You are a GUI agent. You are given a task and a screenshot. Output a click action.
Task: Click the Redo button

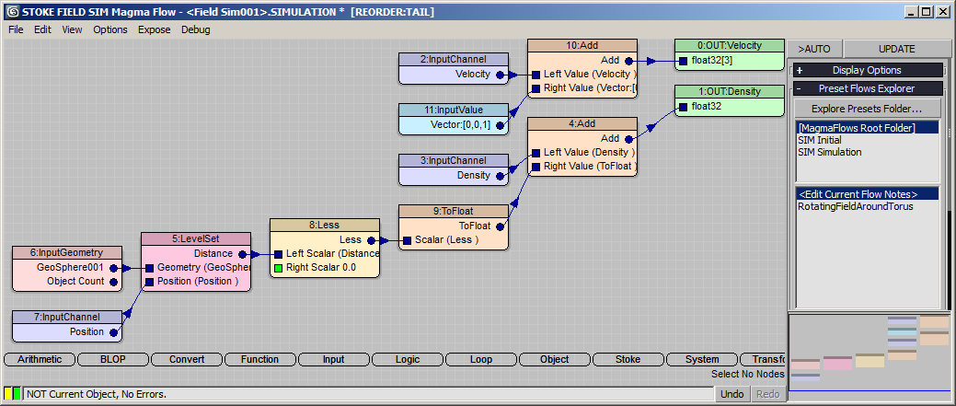click(x=767, y=394)
